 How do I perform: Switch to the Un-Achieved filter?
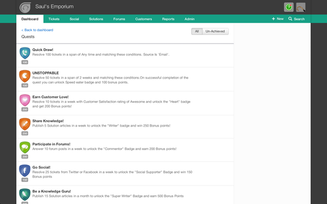tap(215, 32)
